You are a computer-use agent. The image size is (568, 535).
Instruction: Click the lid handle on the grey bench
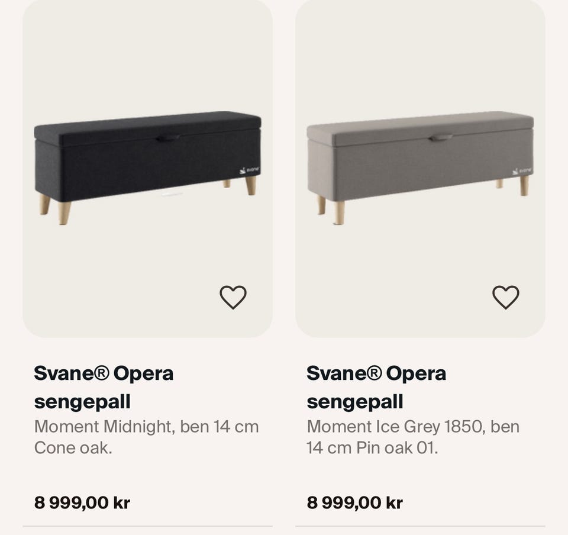(440, 138)
